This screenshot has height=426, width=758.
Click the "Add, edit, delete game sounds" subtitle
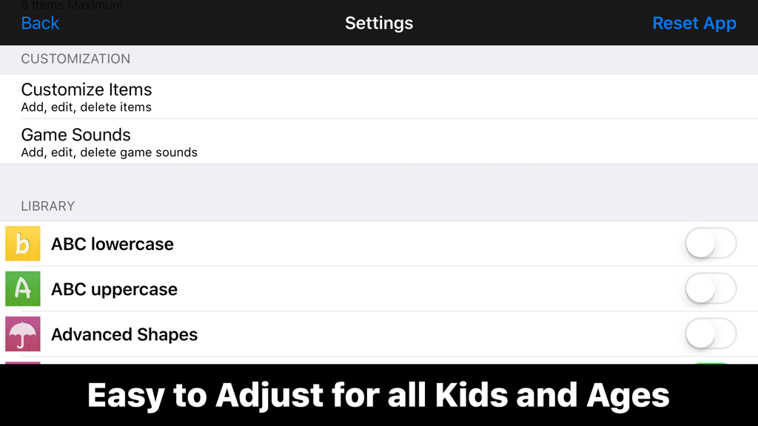pos(109,152)
